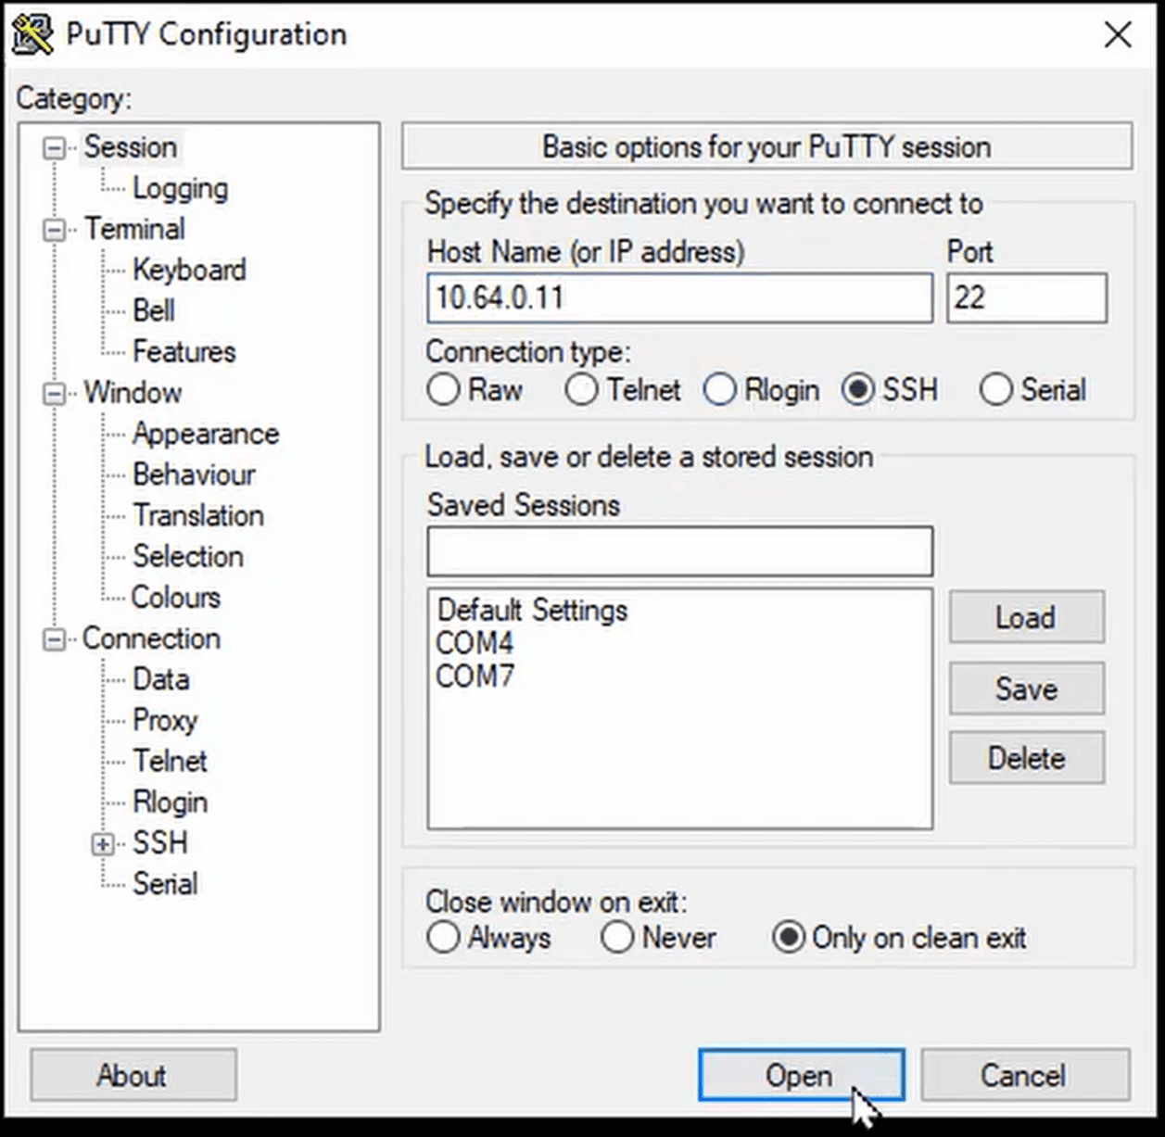Open the selected session
This screenshot has width=1165, height=1137.
pyautogui.click(x=800, y=1076)
